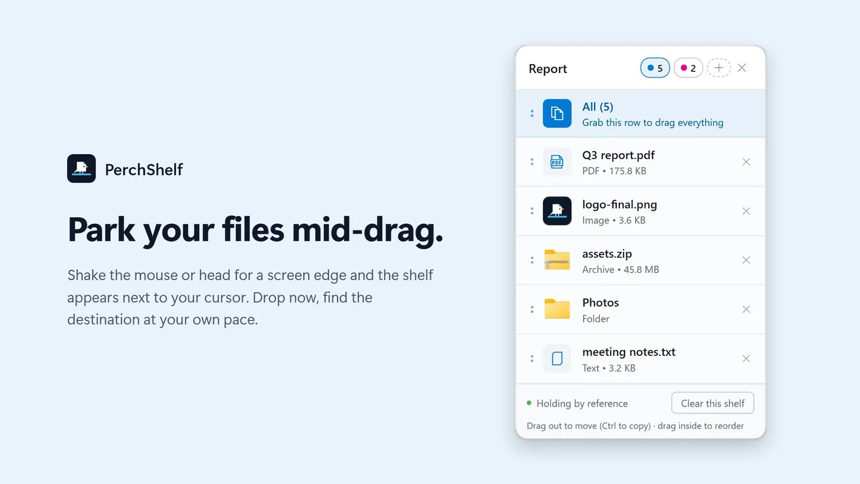
Task: Select the logo-final.png file name
Action: 620,204
